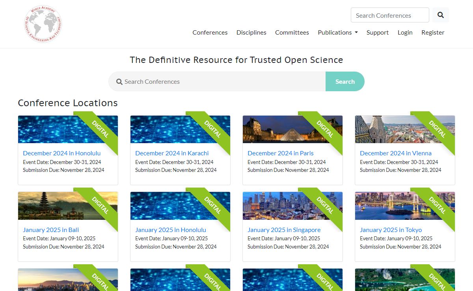Click December Karachi card's blue digital image

(180, 129)
